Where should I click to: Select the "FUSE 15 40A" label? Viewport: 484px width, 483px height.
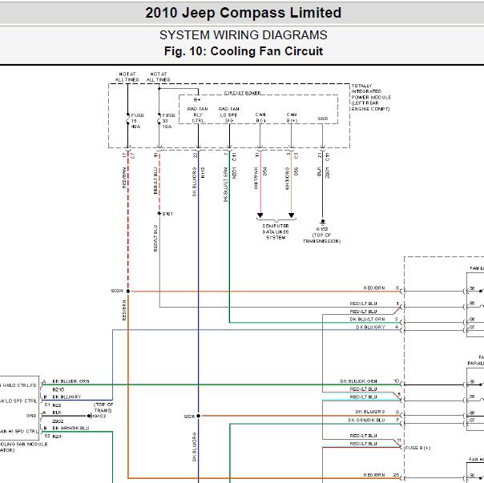pyautogui.click(x=137, y=121)
